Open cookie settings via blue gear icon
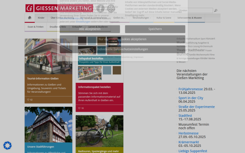Viewport: 245px width, 153px height. (x=7, y=145)
